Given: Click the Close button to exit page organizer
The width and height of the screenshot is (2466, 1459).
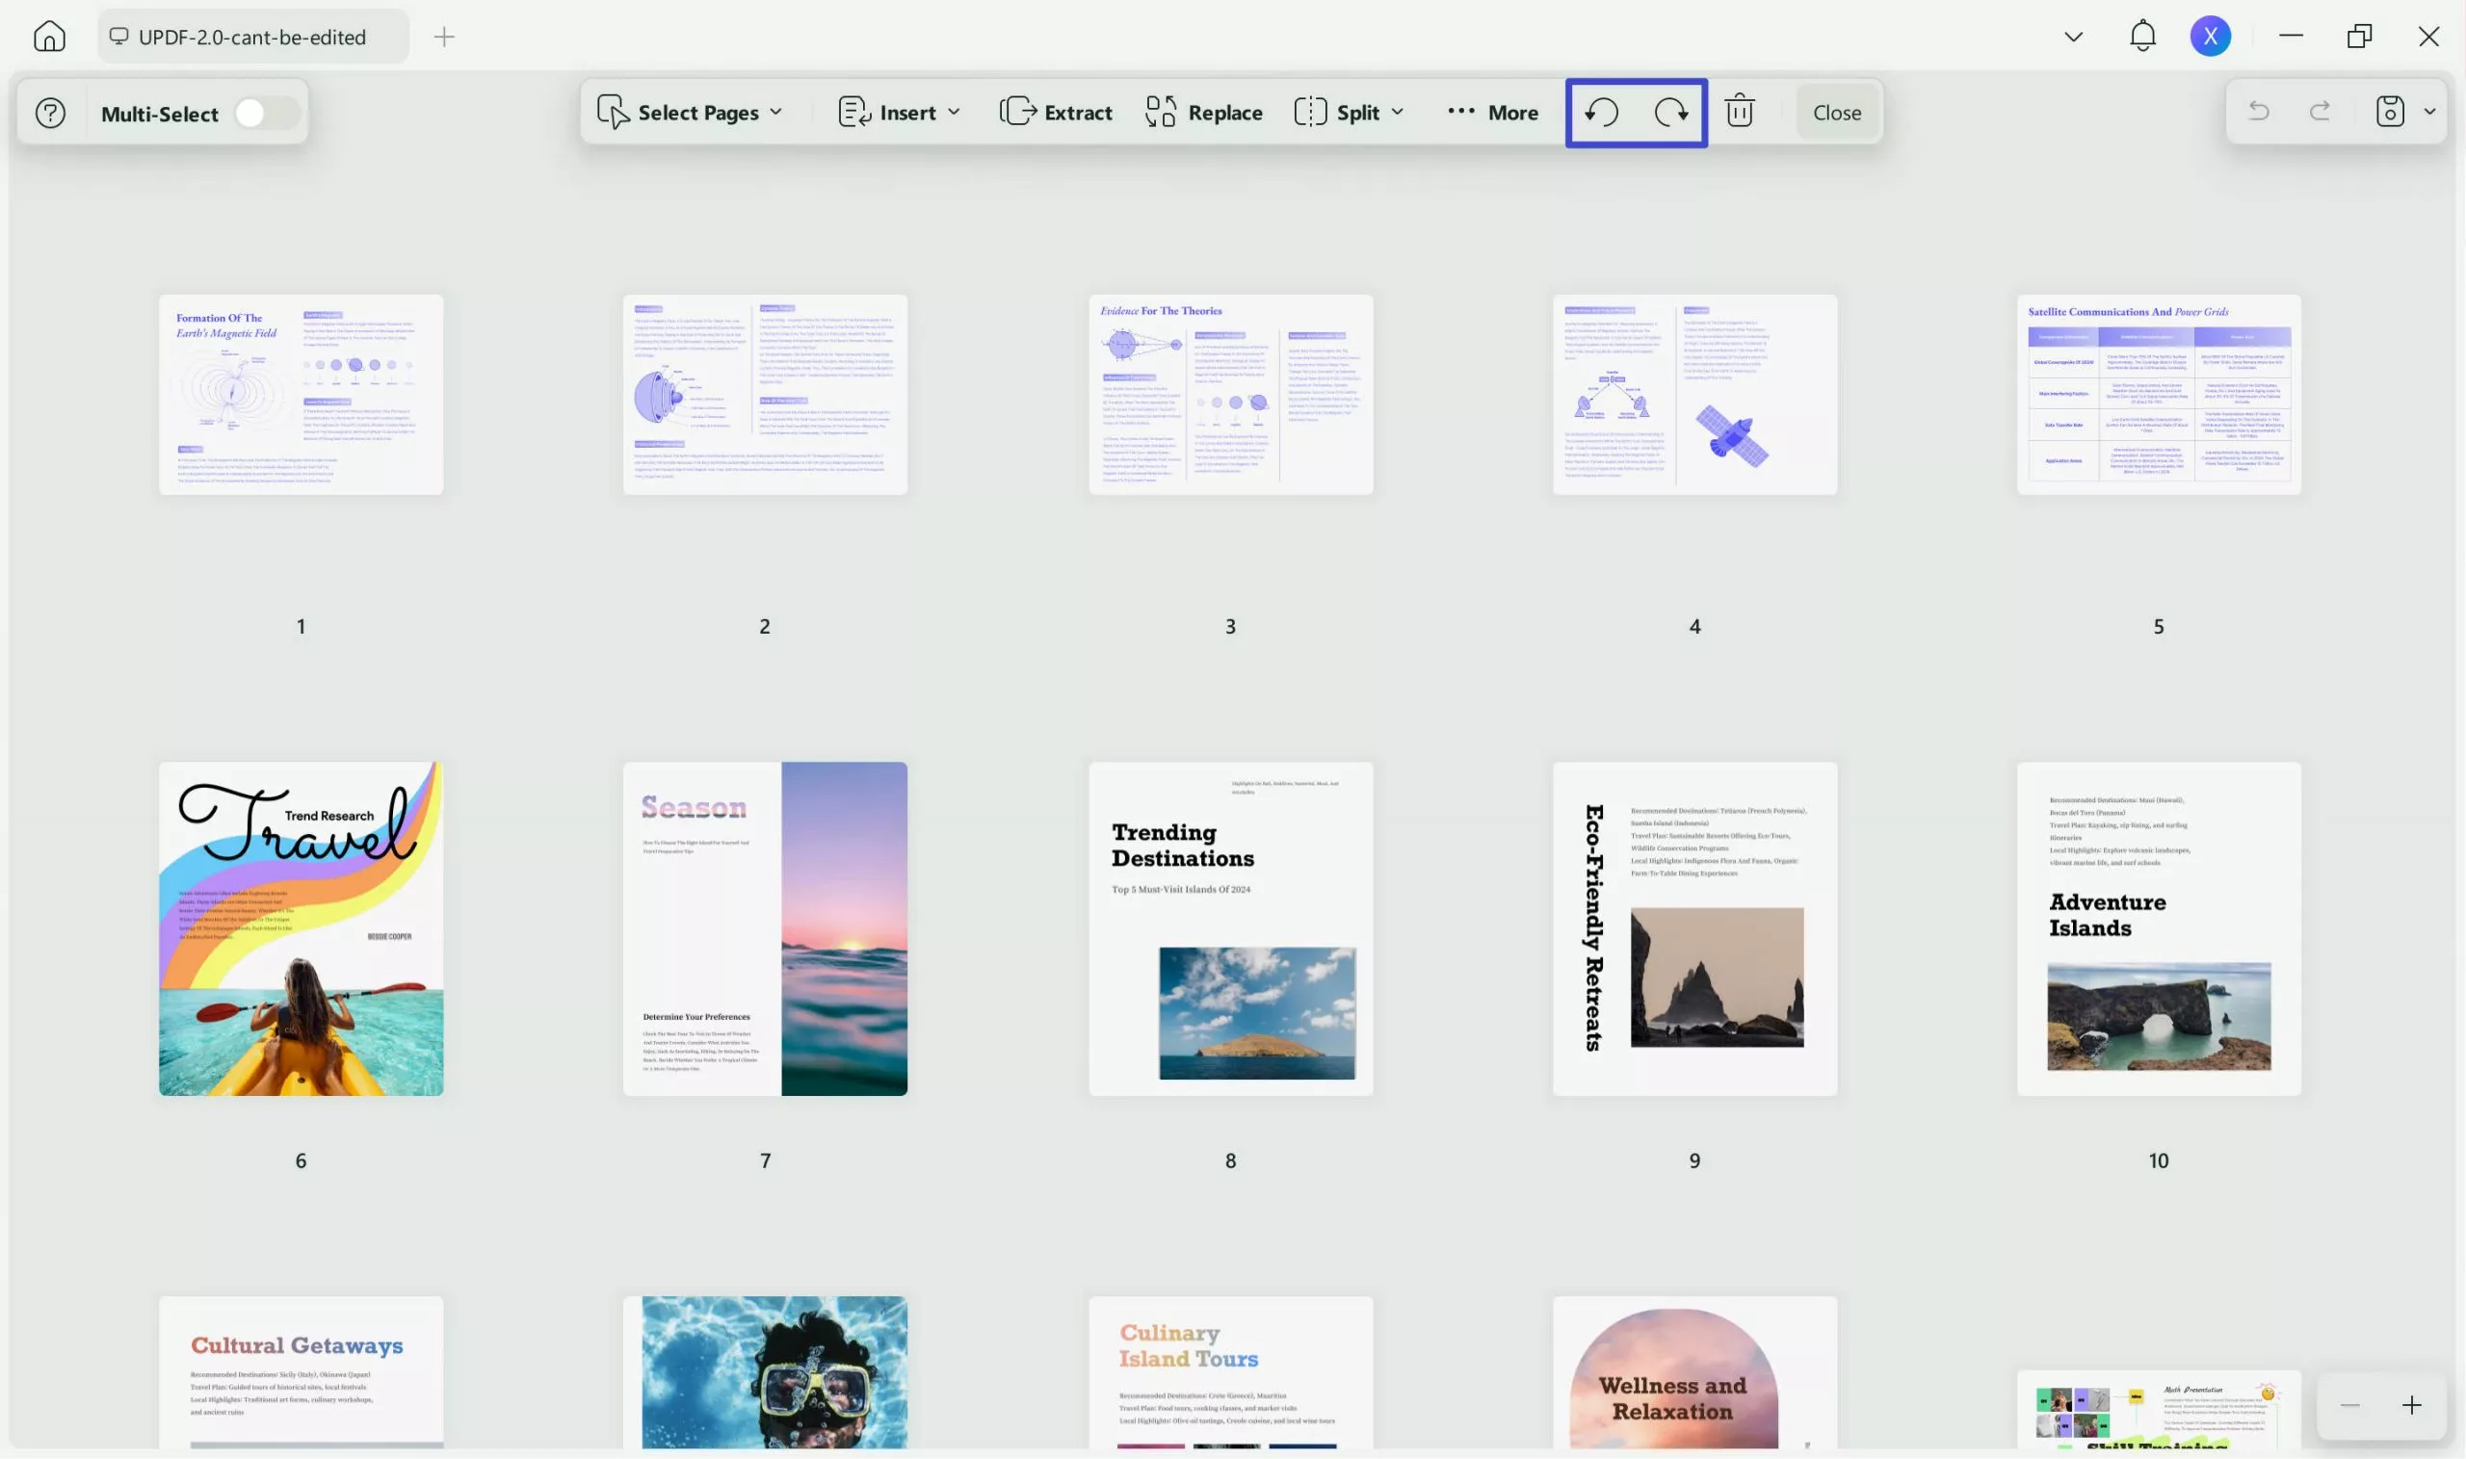Looking at the screenshot, I should pyautogui.click(x=1836, y=111).
